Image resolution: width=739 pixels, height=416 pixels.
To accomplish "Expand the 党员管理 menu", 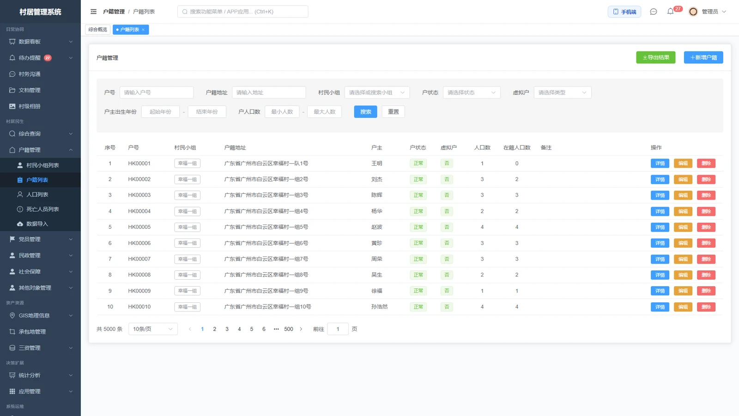I will click(x=40, y=239).
